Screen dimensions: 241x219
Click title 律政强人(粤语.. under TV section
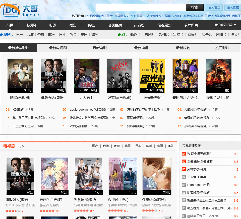(x=18, y=200)
